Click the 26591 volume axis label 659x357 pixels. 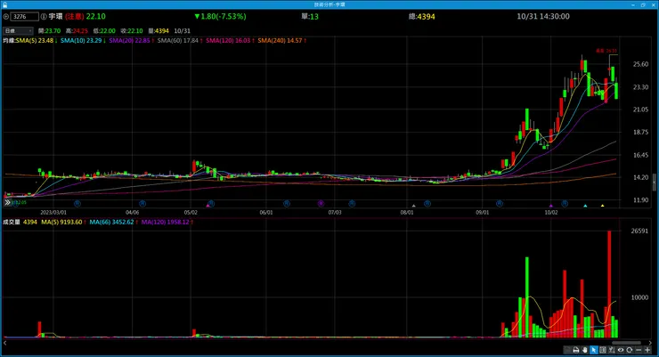639,231
